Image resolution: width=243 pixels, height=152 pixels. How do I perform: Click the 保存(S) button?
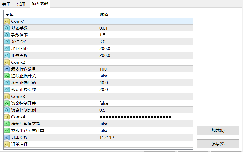tap(218, 144)
